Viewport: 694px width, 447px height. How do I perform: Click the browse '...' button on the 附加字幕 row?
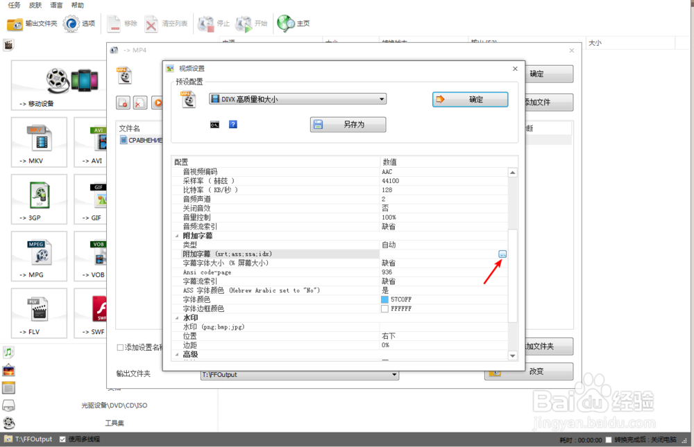(502, 254)
